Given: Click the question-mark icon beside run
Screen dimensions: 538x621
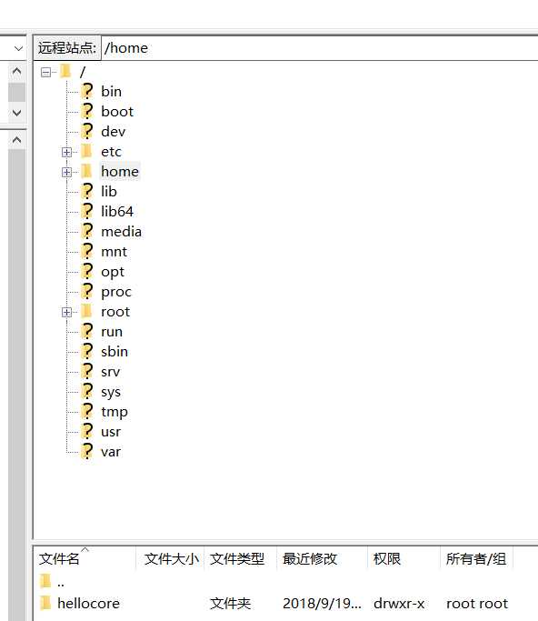Looking at the screenshot, I should (87, 332).
